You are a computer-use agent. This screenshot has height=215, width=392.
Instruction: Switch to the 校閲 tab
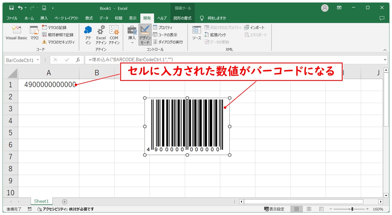119,18
